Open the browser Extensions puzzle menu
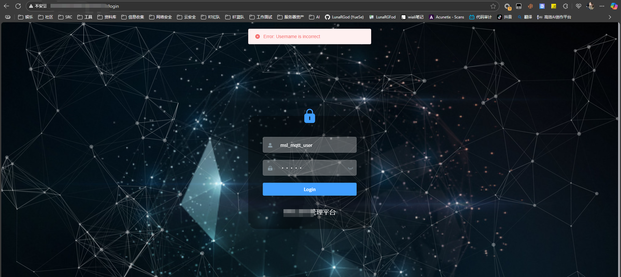 coord(565,6)
